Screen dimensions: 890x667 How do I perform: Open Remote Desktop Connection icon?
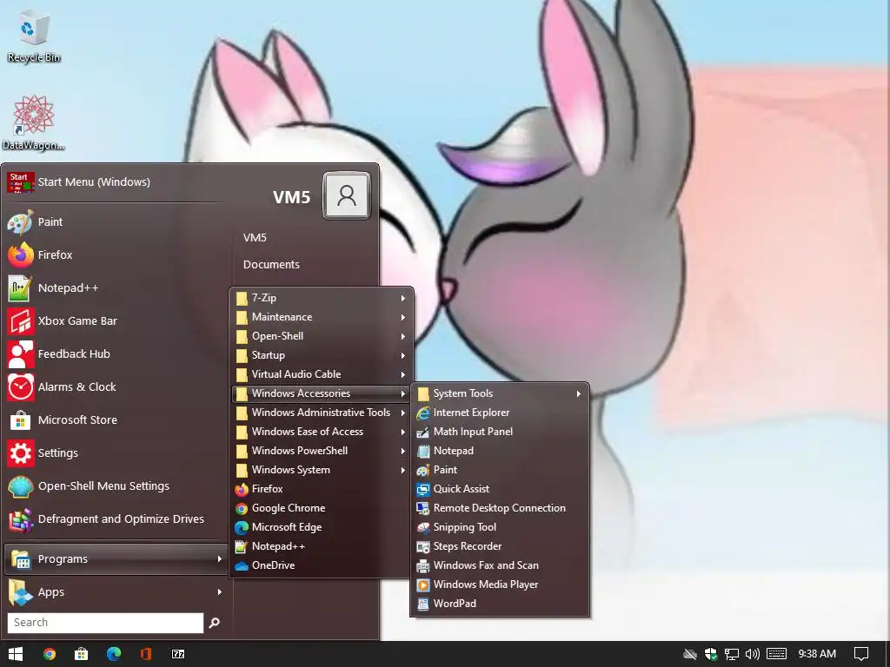coord(423,508)
